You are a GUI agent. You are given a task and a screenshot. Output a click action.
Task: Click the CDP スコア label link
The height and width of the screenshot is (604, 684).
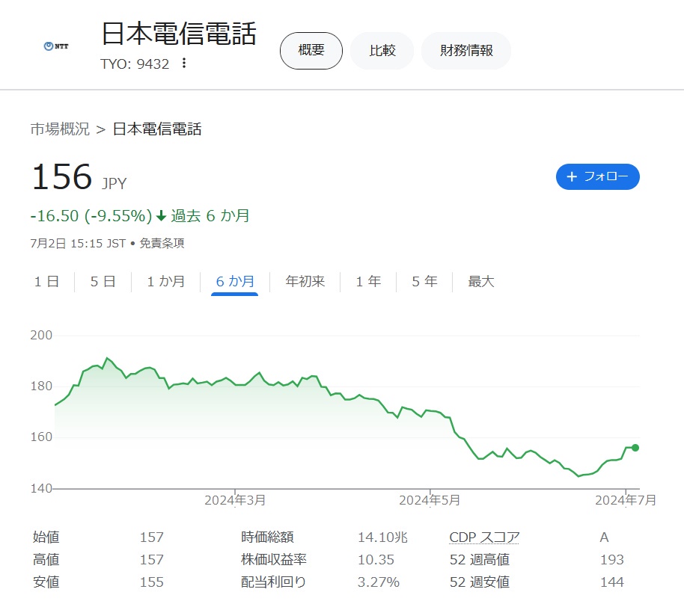[484, 537]
